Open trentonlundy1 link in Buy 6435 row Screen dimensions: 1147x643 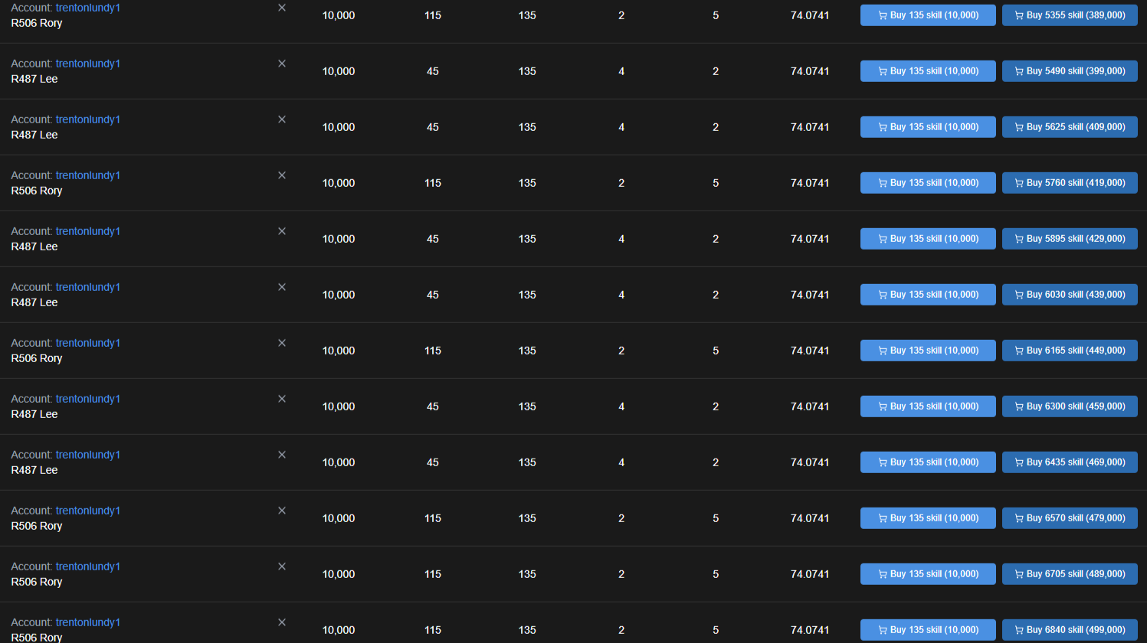(x=88, y=455)
